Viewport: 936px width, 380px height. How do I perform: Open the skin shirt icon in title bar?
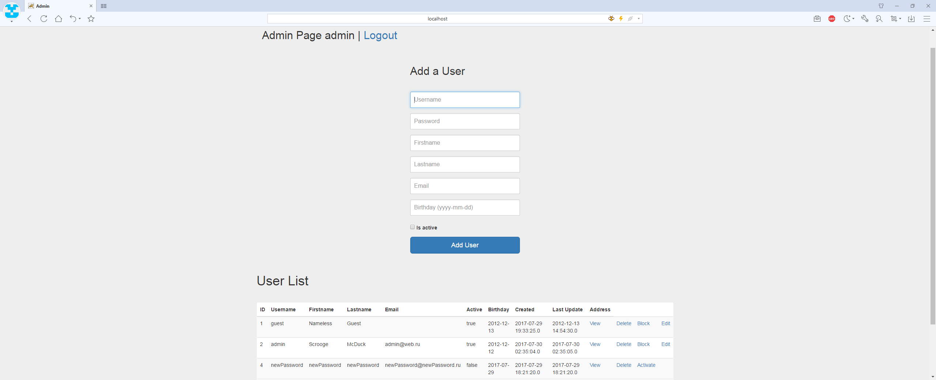(881, 6)
